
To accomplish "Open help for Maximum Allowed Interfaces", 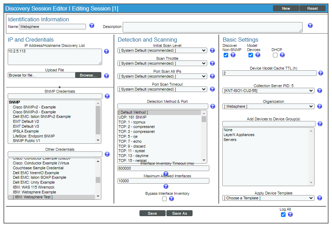I will (166, 186).
